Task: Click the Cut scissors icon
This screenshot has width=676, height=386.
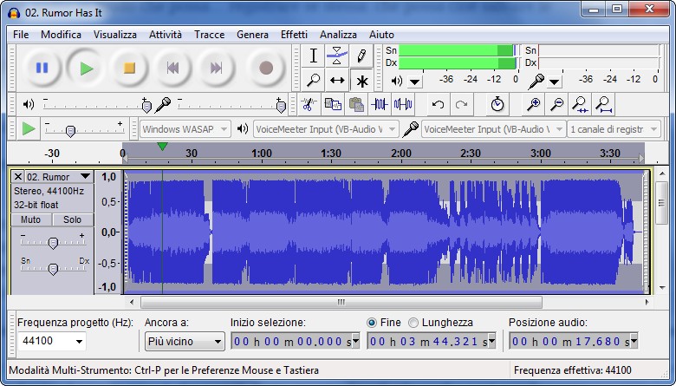Action: [x=308, y=104]
